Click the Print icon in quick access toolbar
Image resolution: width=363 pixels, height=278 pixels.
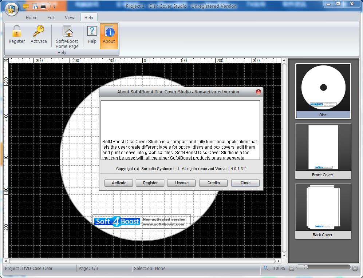pos(43,6)
